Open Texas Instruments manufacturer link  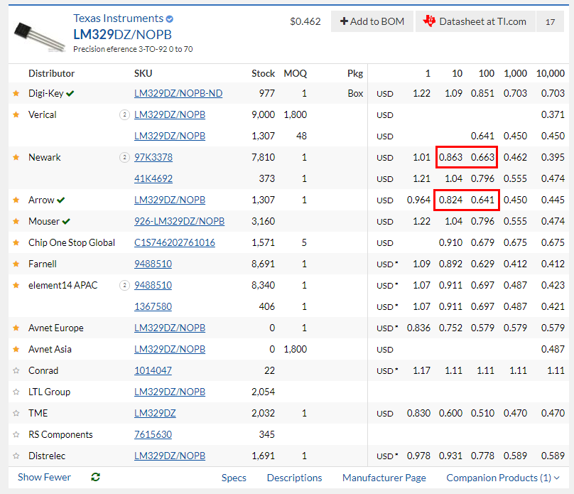click(118, 18)
